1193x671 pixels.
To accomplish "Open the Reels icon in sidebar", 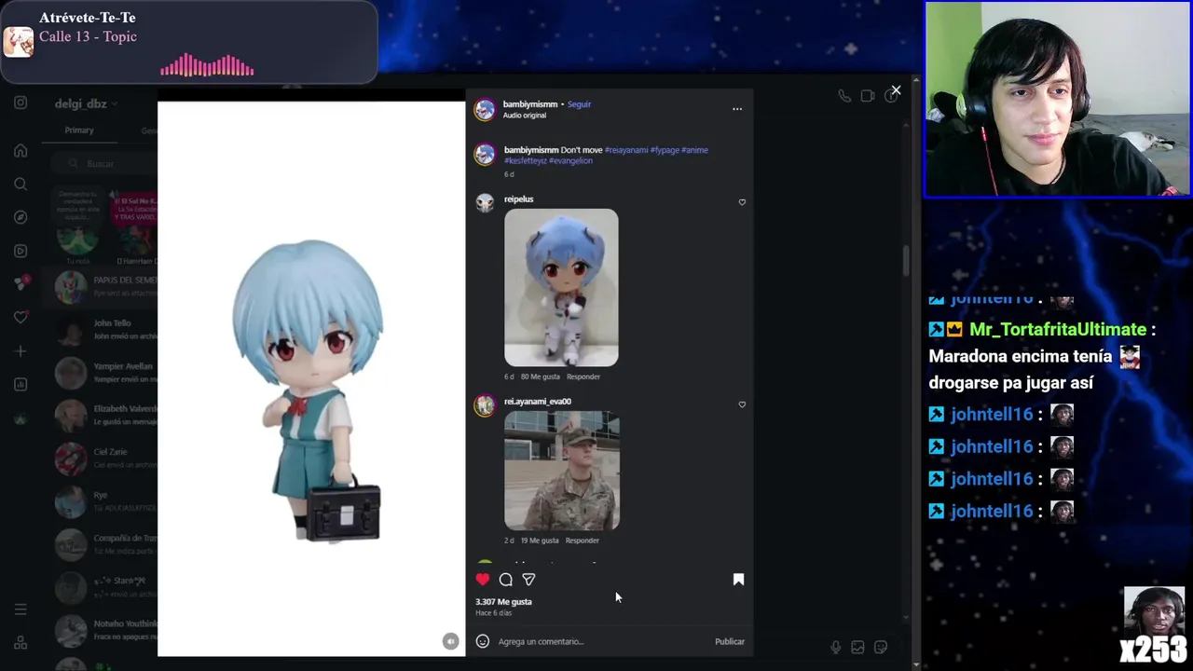I will pos(21,251).
